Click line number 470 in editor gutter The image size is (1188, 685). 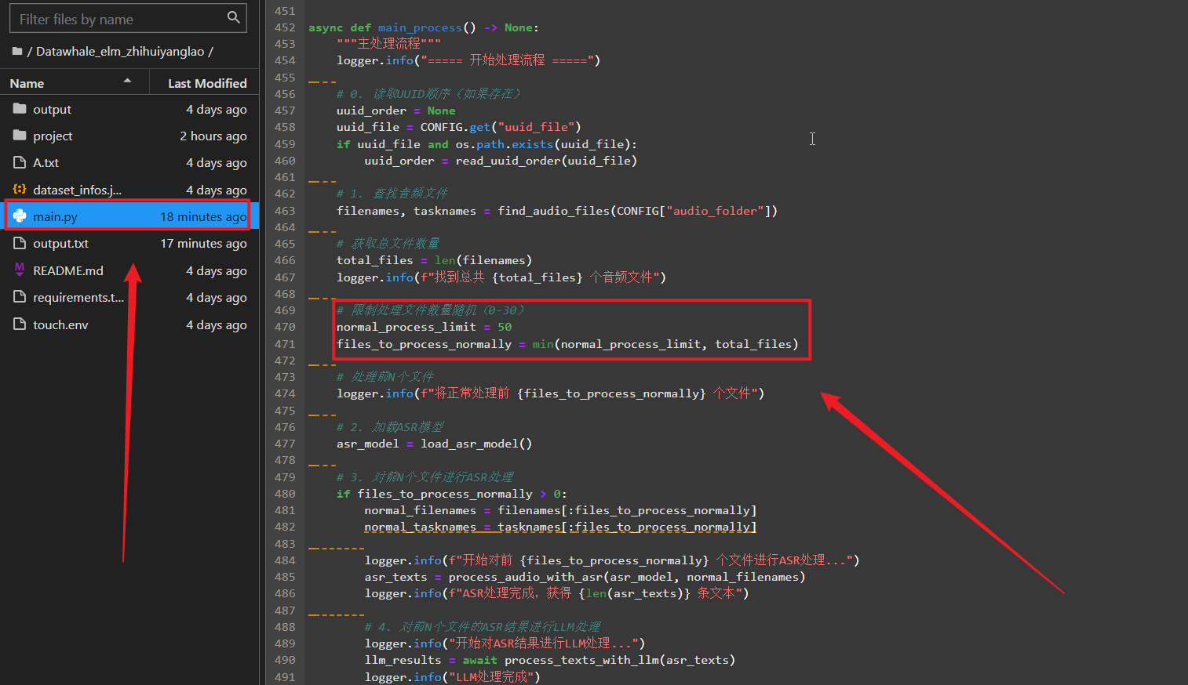point(285,327)
